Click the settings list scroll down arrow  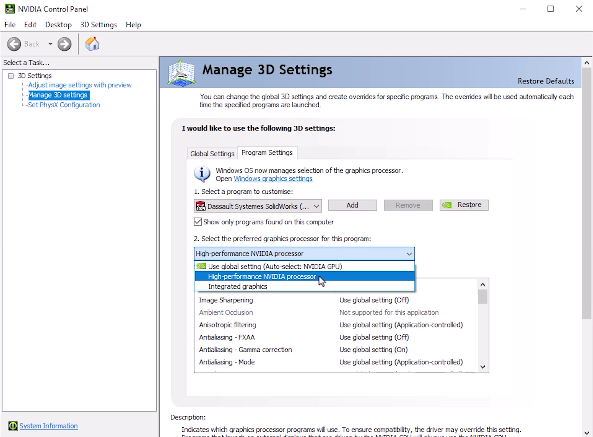tap(482, 367)
